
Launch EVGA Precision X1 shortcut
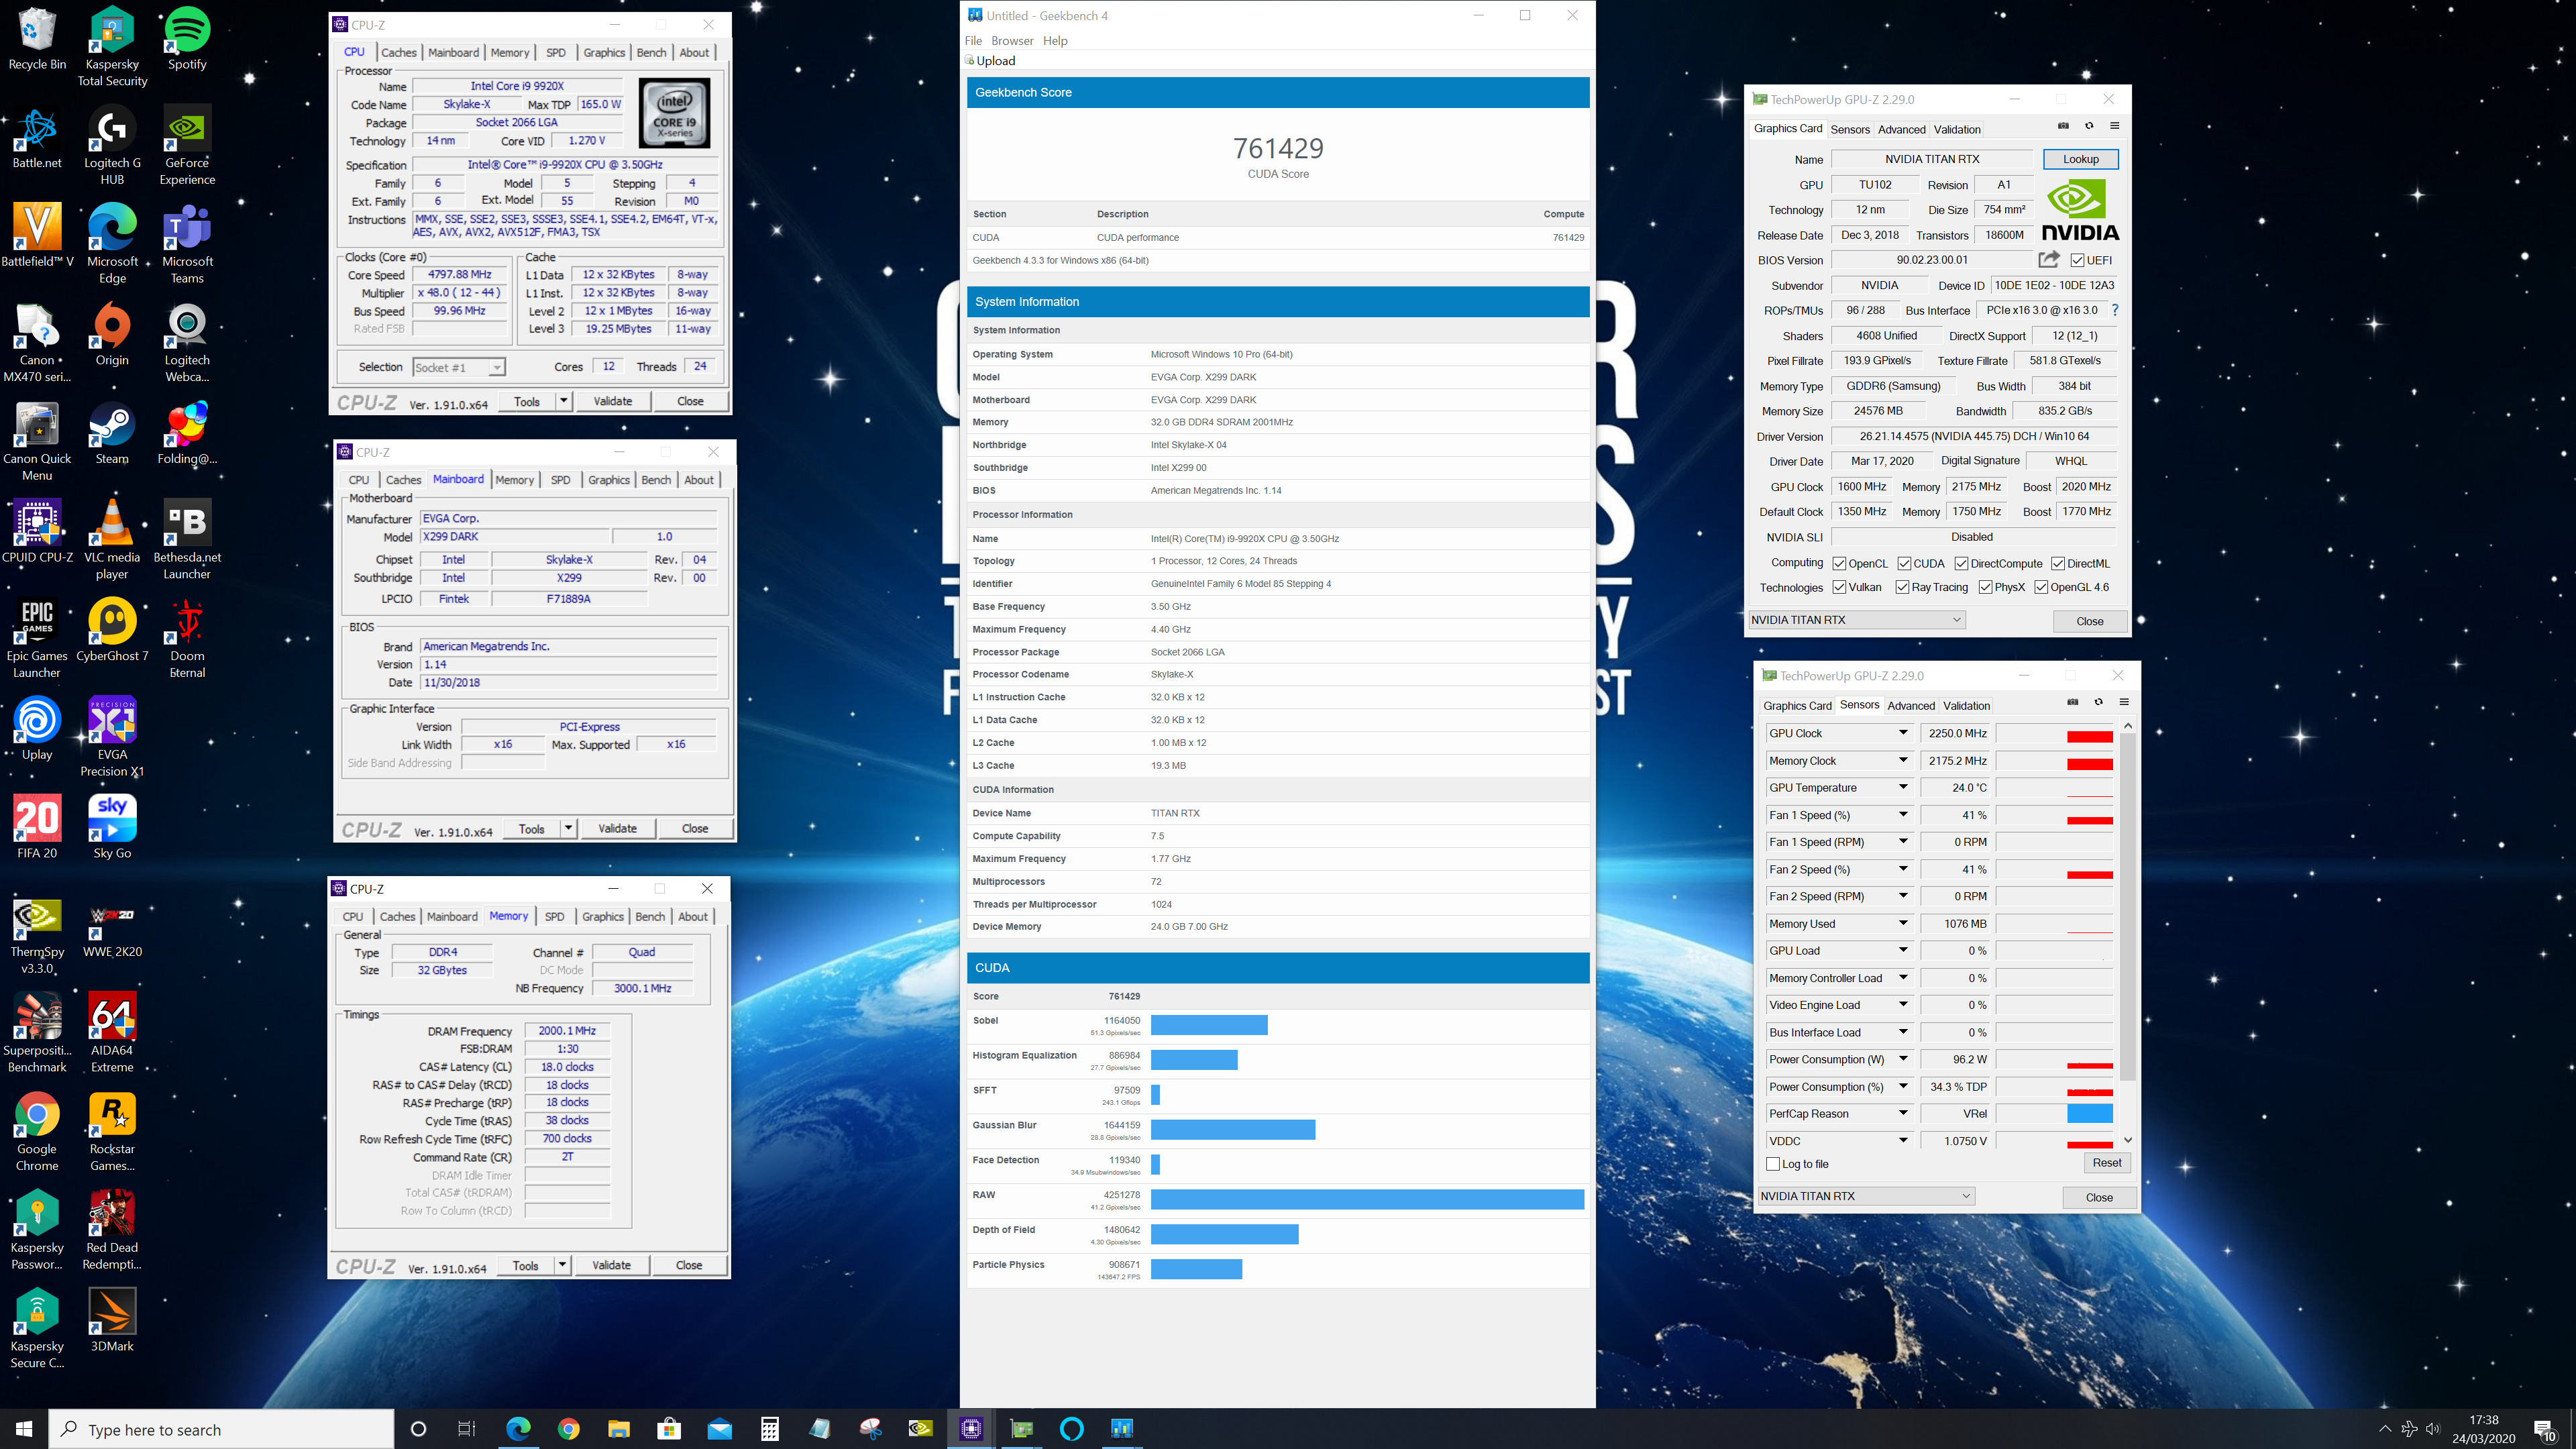pyautogui.click(x=112, y=737)
